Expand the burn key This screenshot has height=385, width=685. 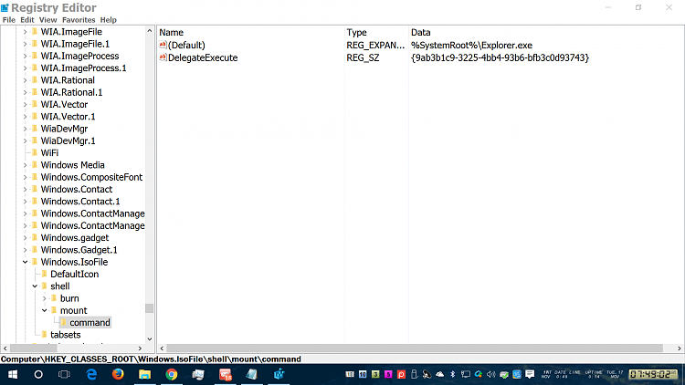pyautogui.click(x=44, y=298)
